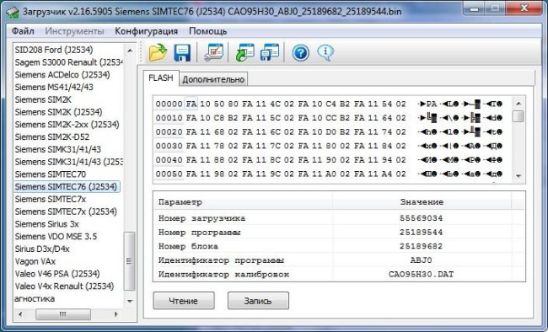Click value 55569034 of Номер загрузчика
Screen dimensions: 548x332
coord(422,218)
